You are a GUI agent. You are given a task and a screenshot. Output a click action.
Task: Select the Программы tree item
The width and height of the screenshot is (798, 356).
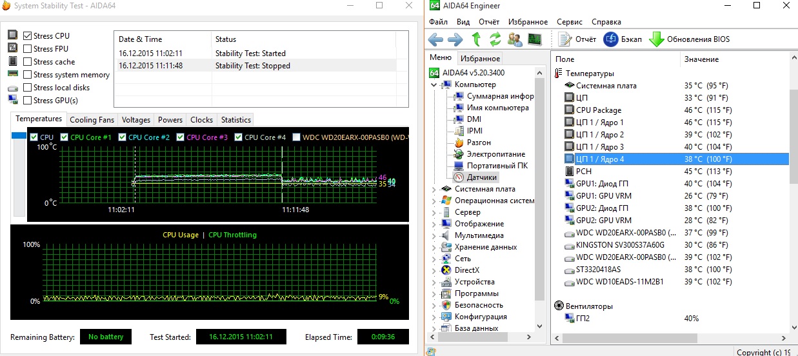(476, 293)
